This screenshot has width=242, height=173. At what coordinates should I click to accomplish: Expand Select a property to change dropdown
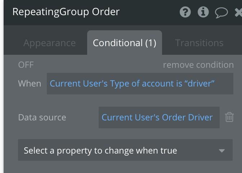point(125,150)
